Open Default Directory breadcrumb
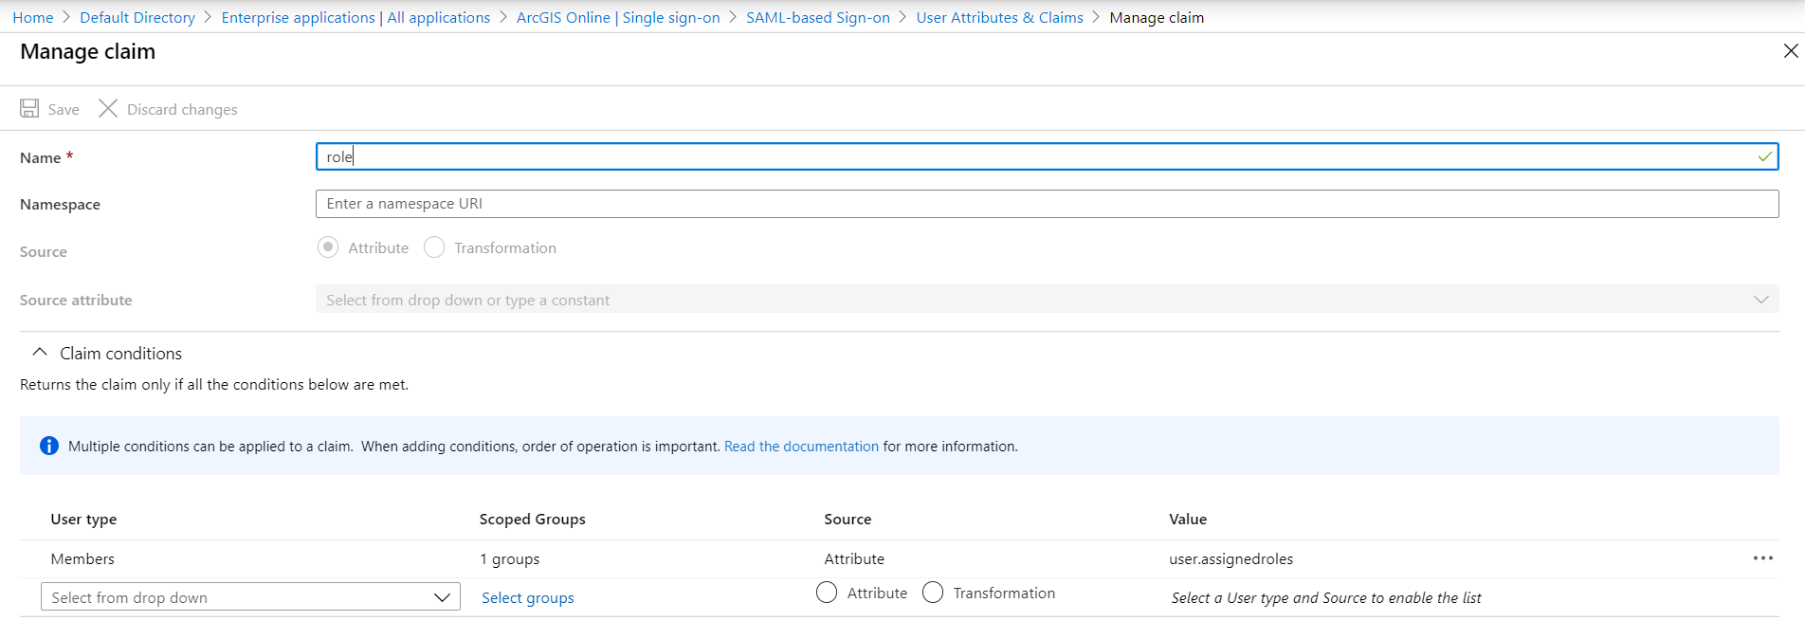This screenshot has height=621, width=1805. tap(137, 17)
